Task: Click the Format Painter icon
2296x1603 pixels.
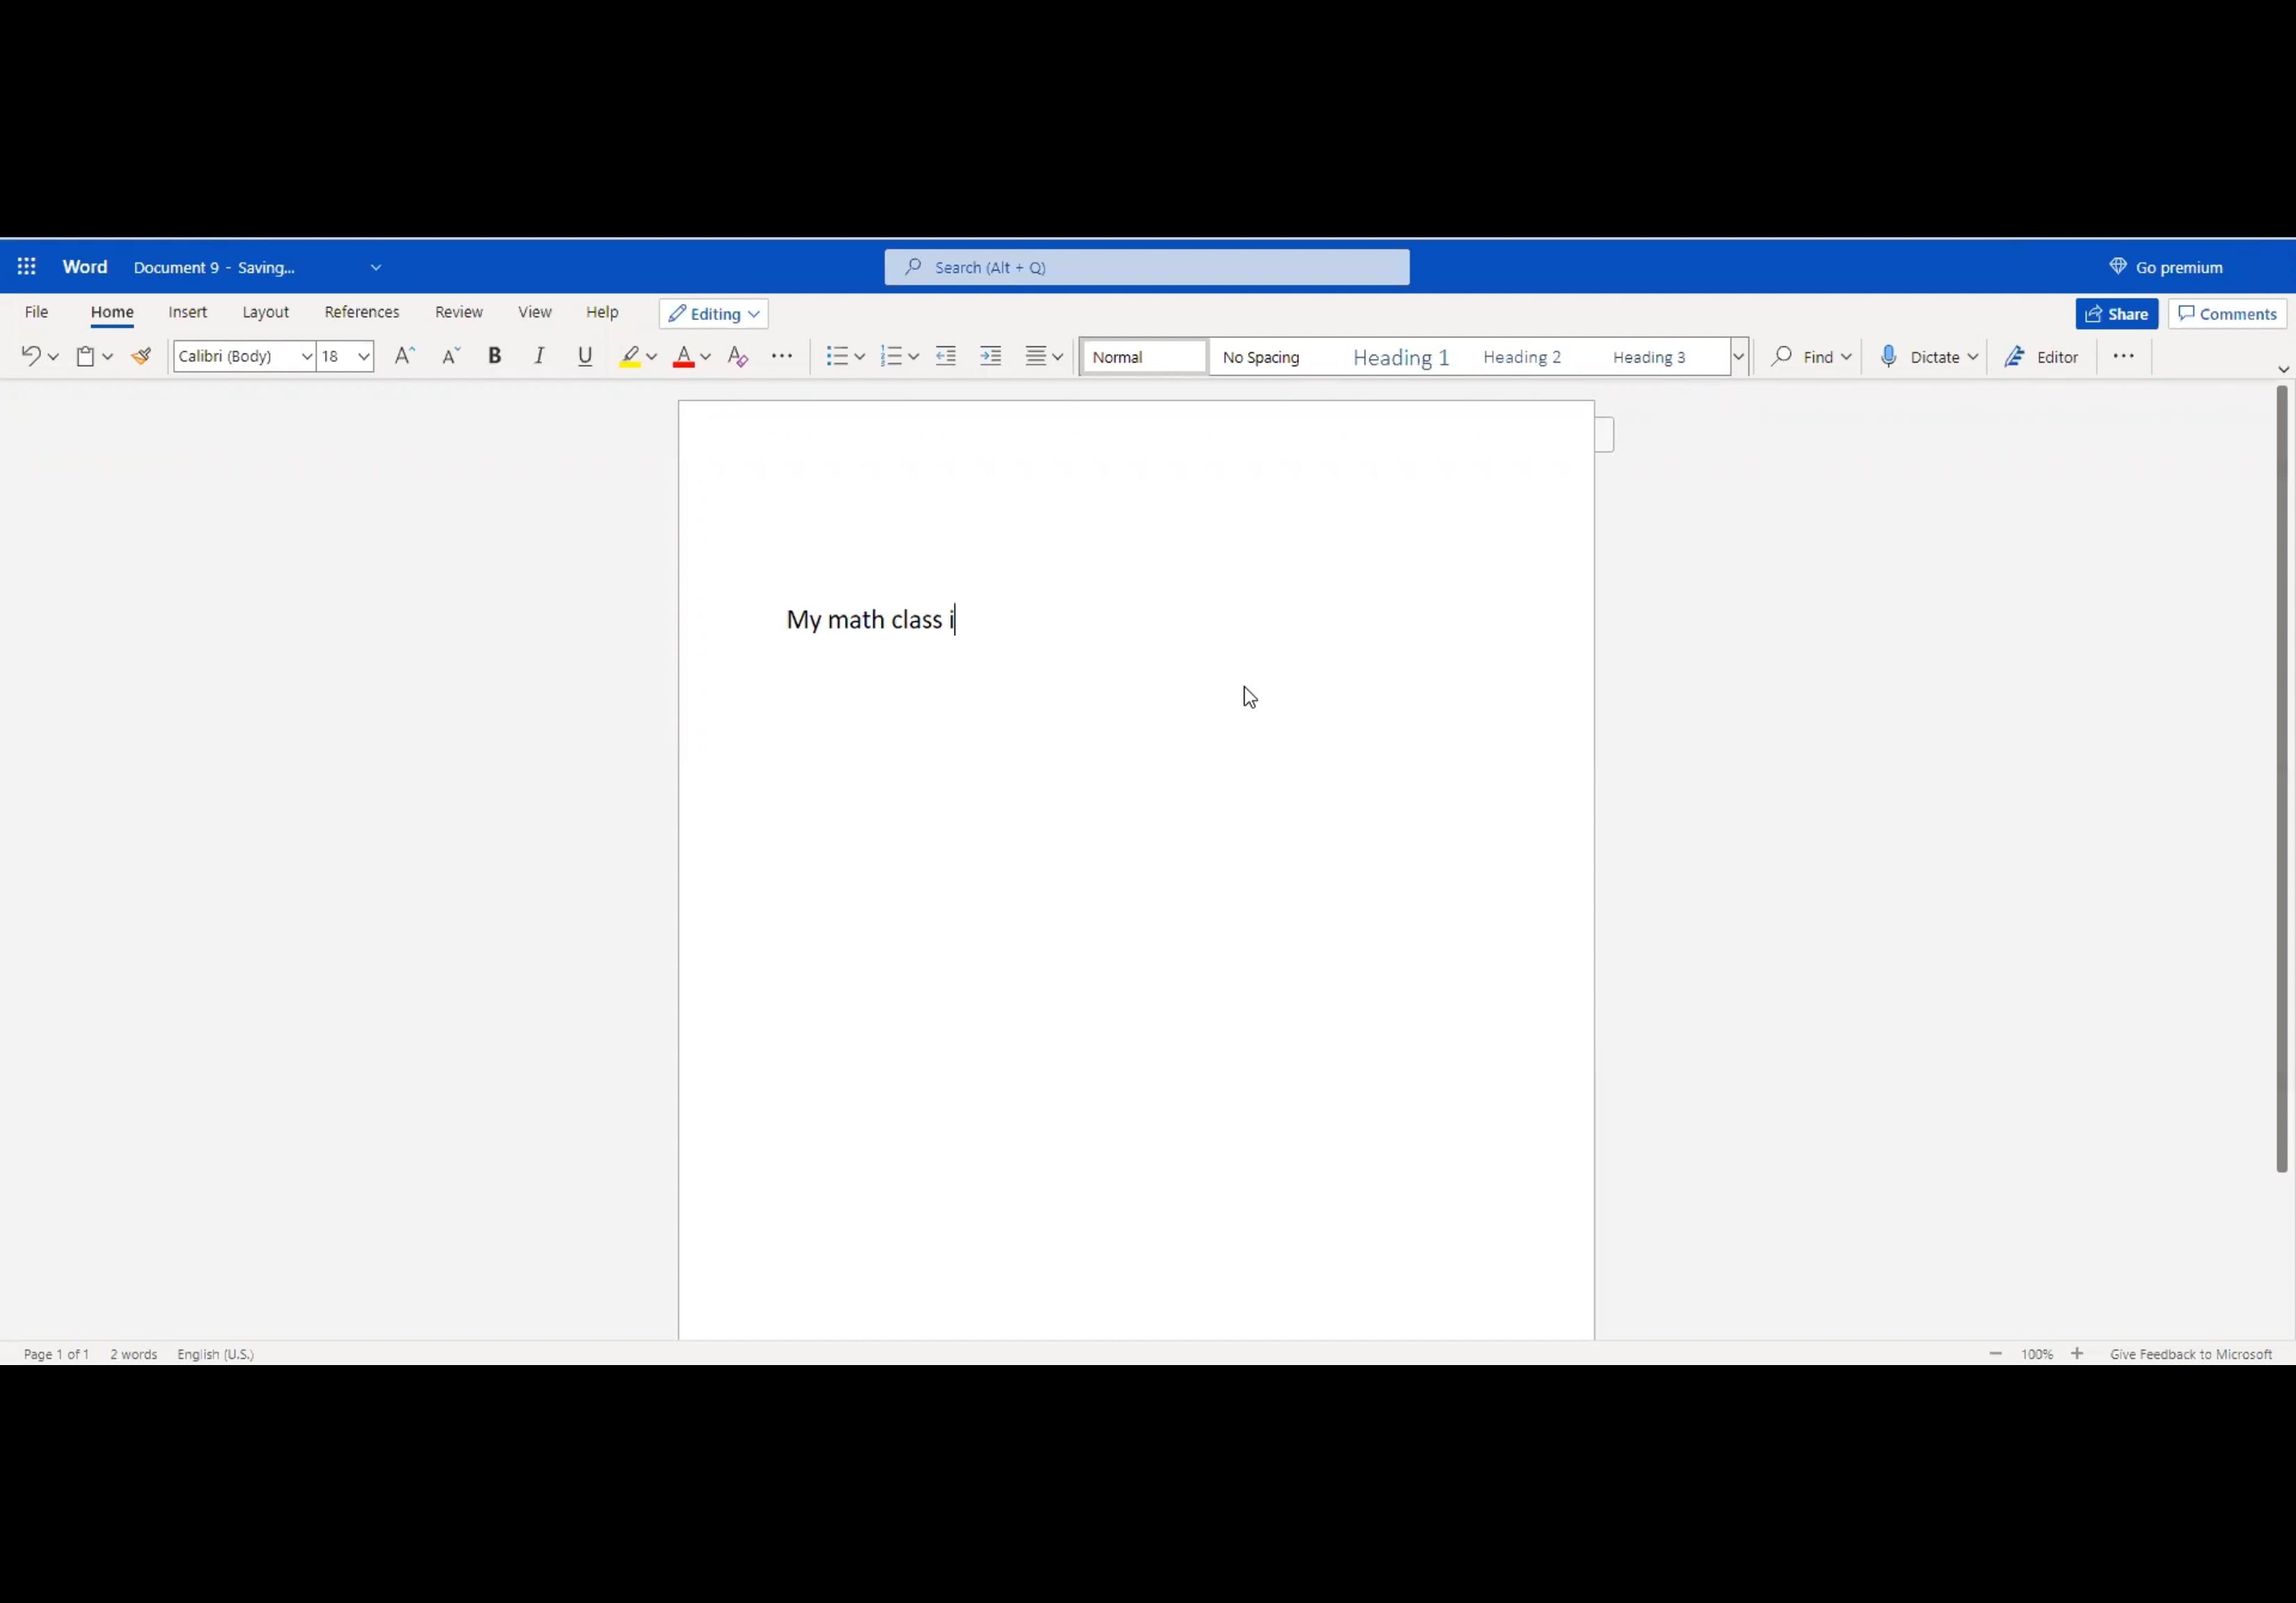Action: click(x=140, y=356)
